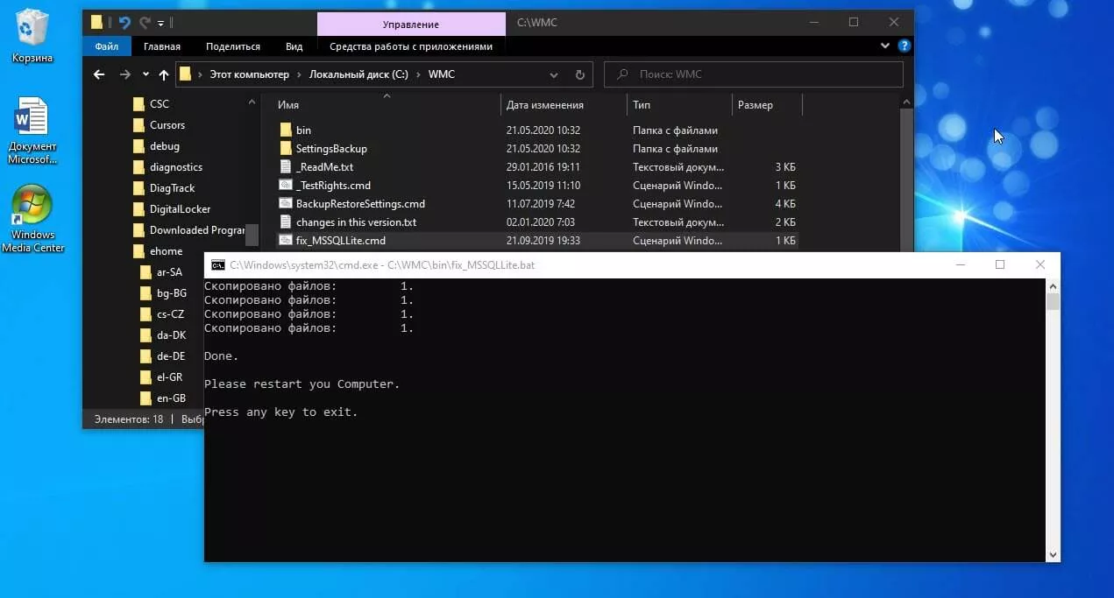The height and width of the screenshot is (598, 1114).
Task: Select the en-GB folder in tree
Action: point(171,398)
